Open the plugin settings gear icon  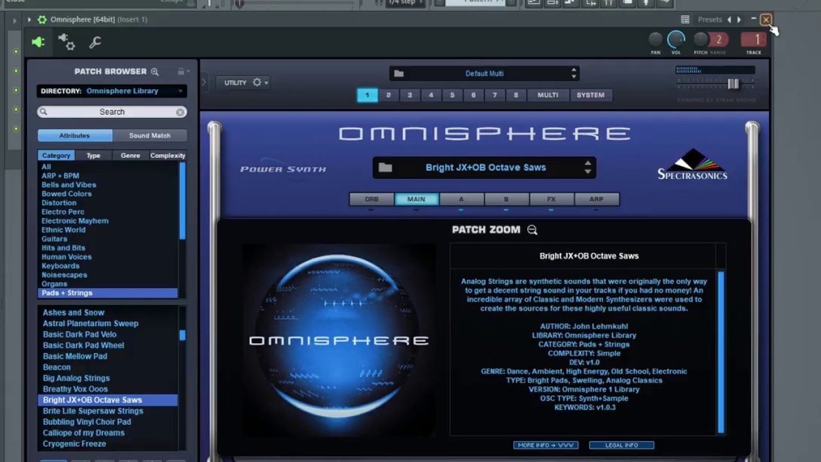point(67,42)
